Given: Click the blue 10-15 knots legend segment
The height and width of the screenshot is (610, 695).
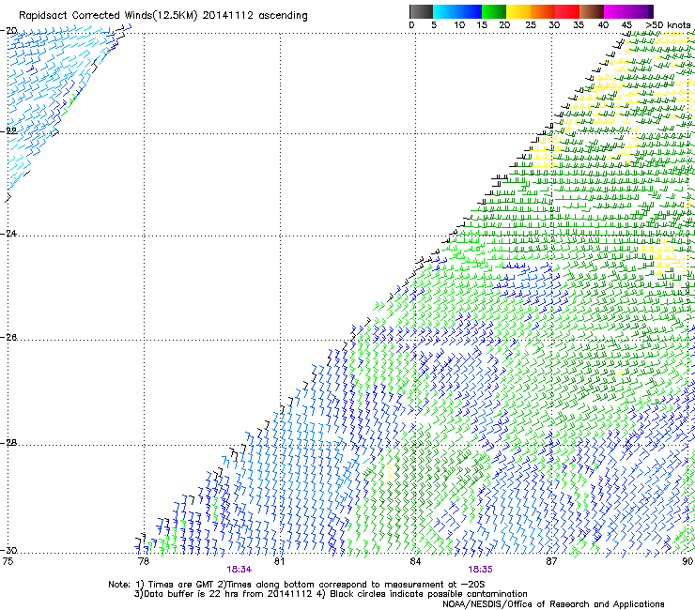Looking at the screenshot, I should coord(470,11).
